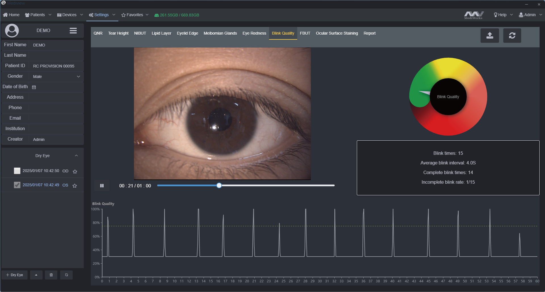This screenshot has height=292, width=545.
Task: Click the trash delete icon button
Action: (x=51, y=275)
